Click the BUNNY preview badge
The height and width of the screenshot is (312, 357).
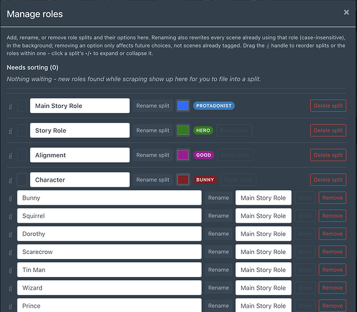tap(205, 180)
